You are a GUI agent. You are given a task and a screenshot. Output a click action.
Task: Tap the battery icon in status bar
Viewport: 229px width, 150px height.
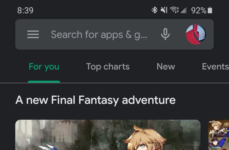coord(210,10)
